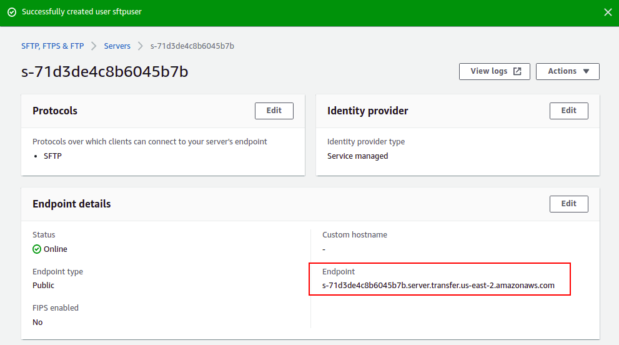Image resolution: width=619 pixels, height=345 pixels.
Task: Go to the Servers breadcrumb link
Action: (117, 46)
